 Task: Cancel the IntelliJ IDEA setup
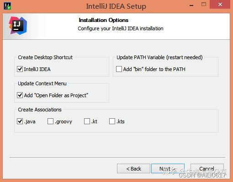coord(207,169)
